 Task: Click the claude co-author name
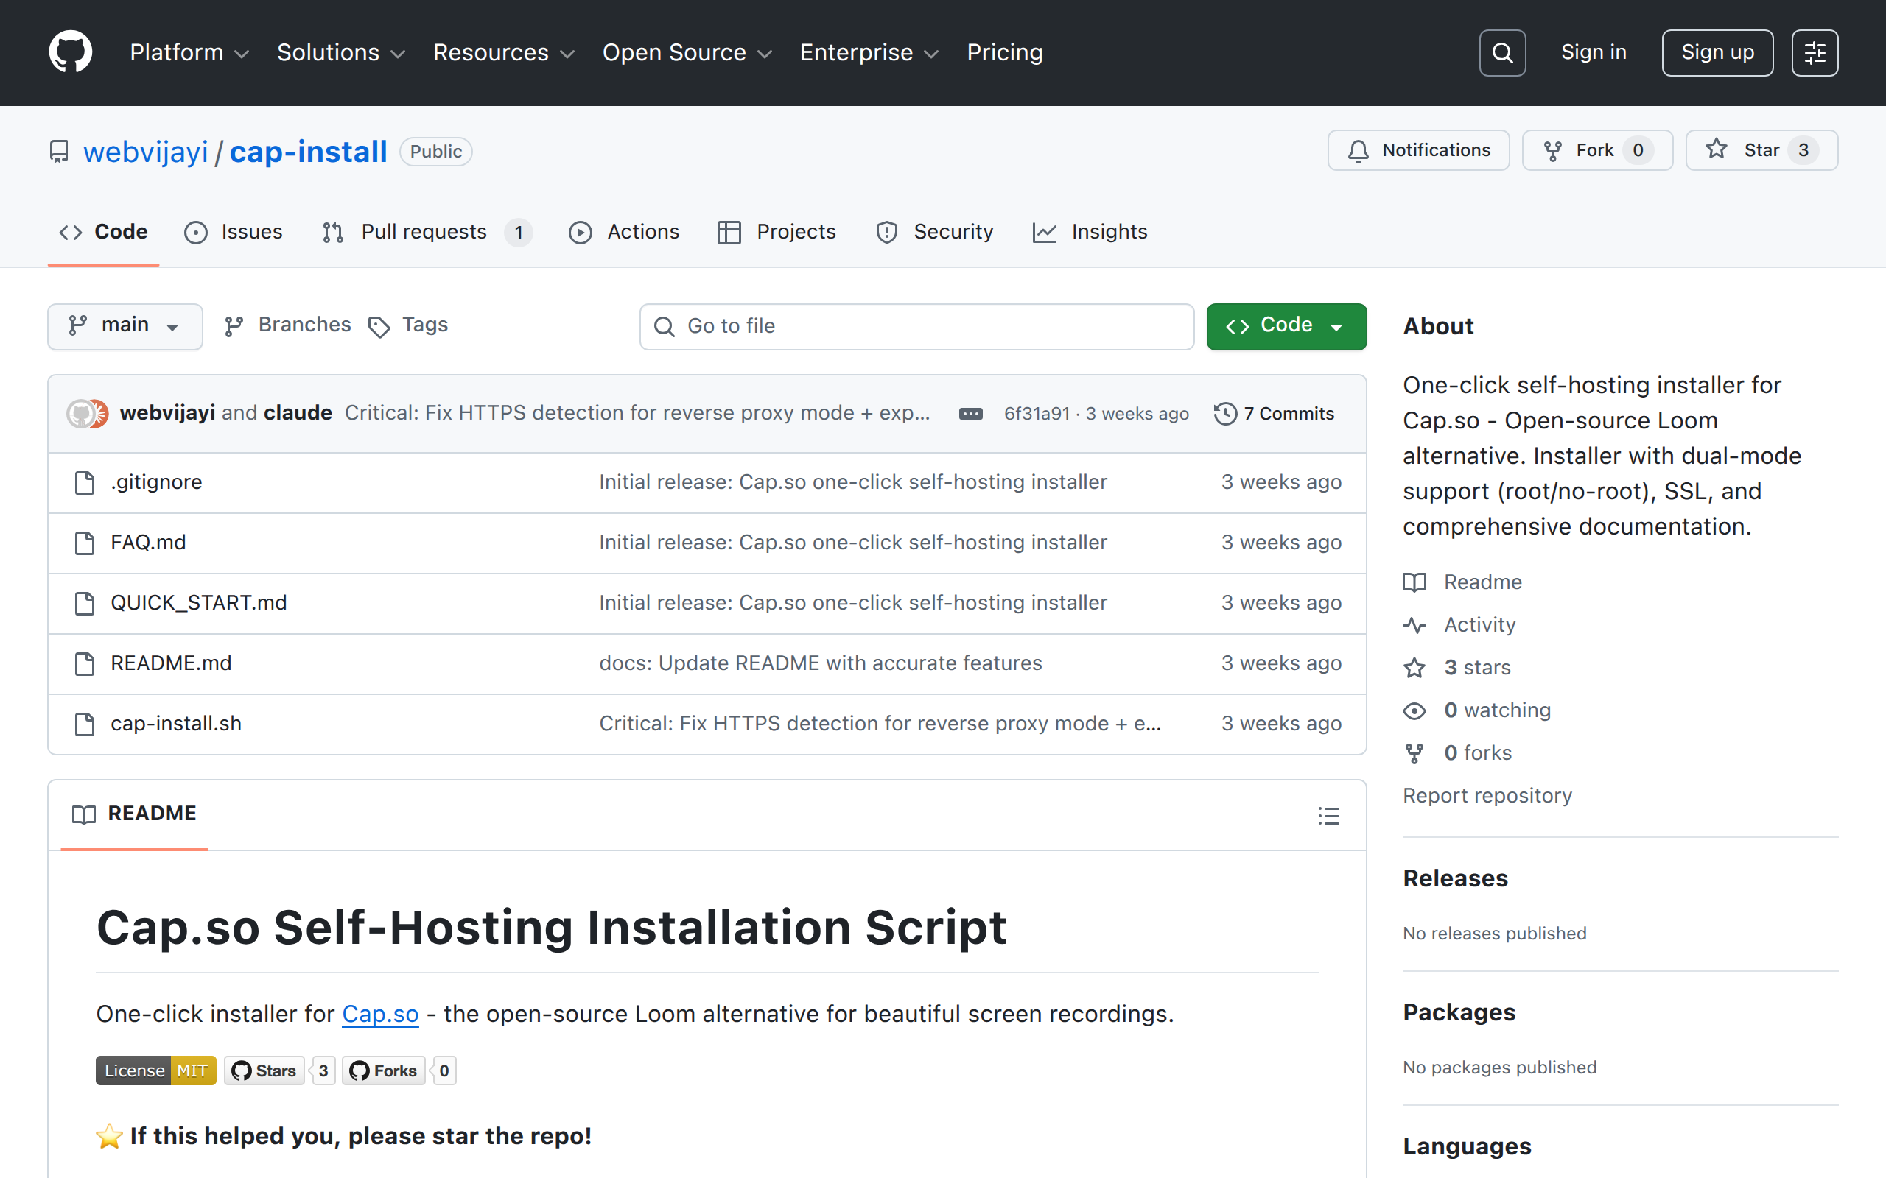pyautogui.click(x=298, y=413)
